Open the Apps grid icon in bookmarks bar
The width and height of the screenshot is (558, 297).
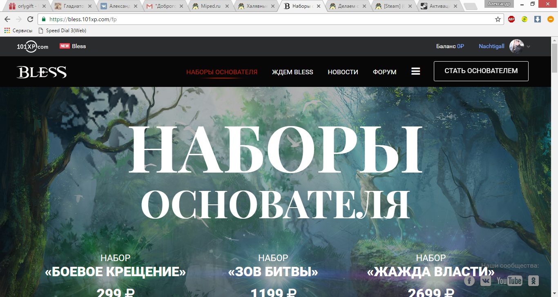pyautogui.click(x=7, y=30)
